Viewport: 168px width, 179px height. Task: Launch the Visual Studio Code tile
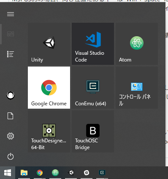[x=93, y=44]
